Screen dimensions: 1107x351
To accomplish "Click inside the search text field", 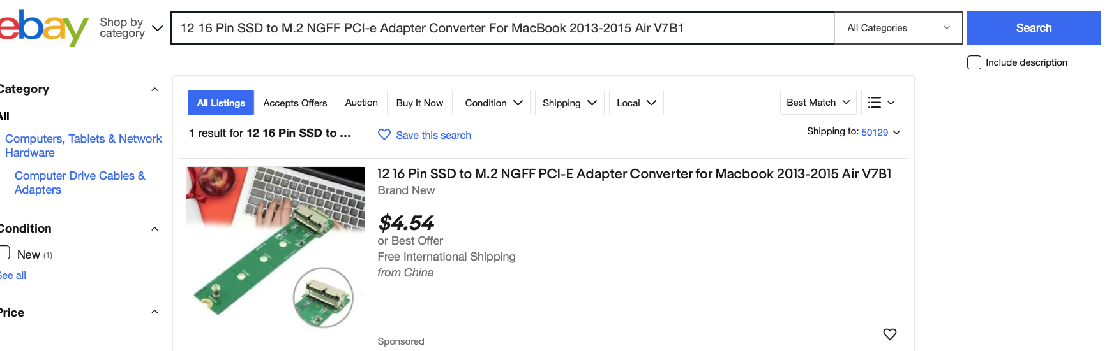I will point(502,28).
